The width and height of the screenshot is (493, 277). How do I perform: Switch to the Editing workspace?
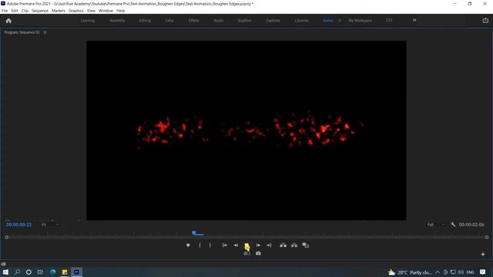[x=145, y=21]
